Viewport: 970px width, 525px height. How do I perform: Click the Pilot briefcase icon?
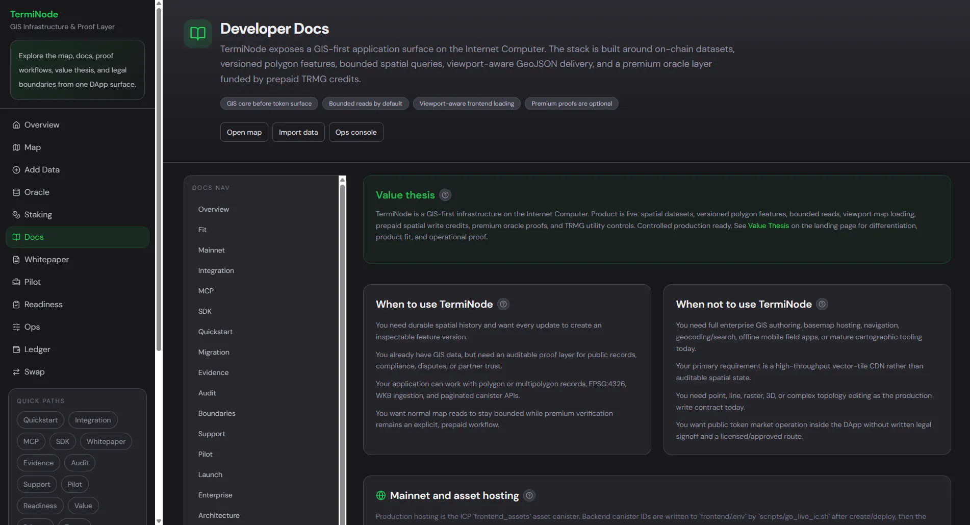pyautogui.click(x=16, y=282)
